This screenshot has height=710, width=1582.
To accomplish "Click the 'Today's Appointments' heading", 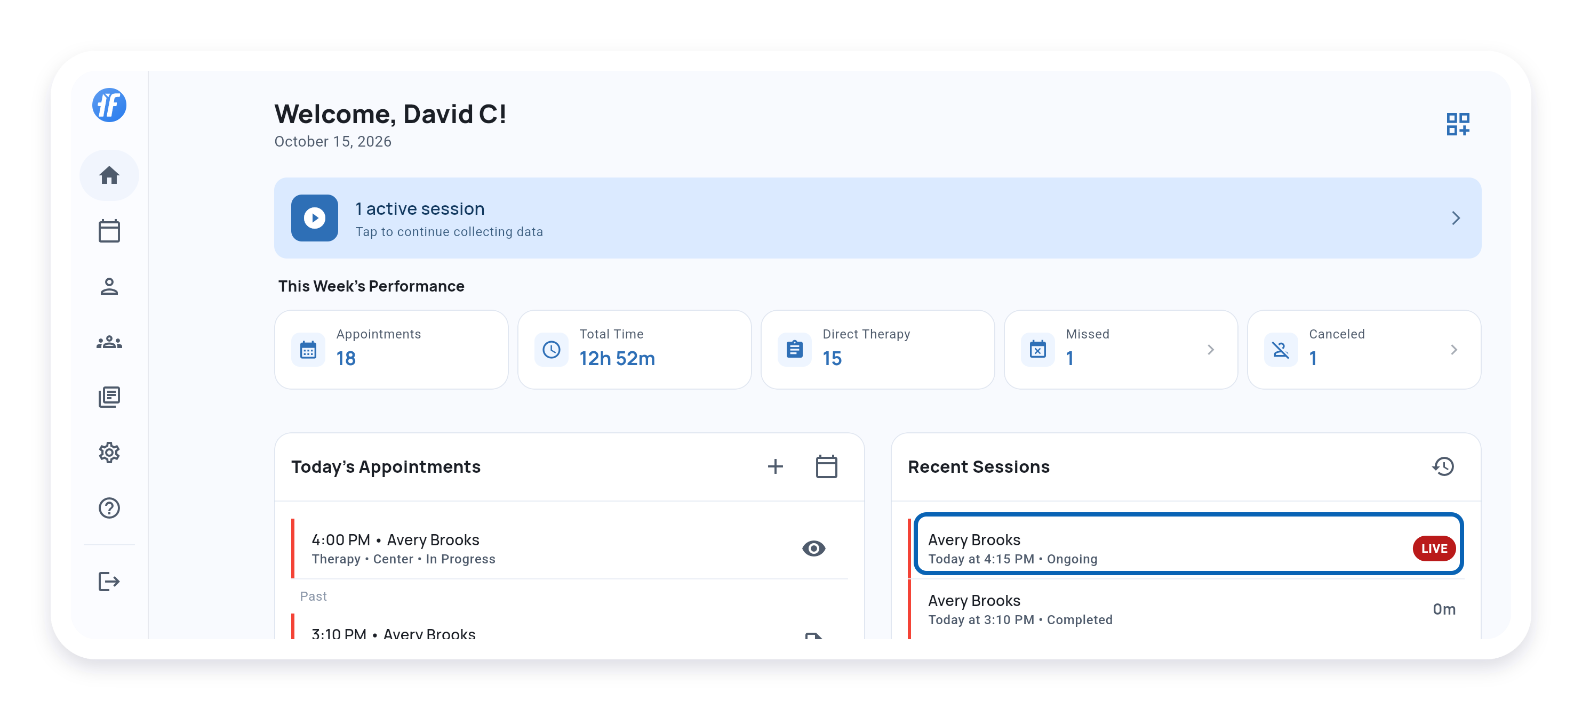I will pos(386,466).
